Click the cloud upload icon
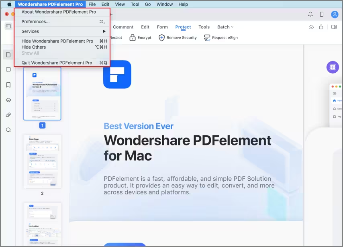 (x=311, y=27)
